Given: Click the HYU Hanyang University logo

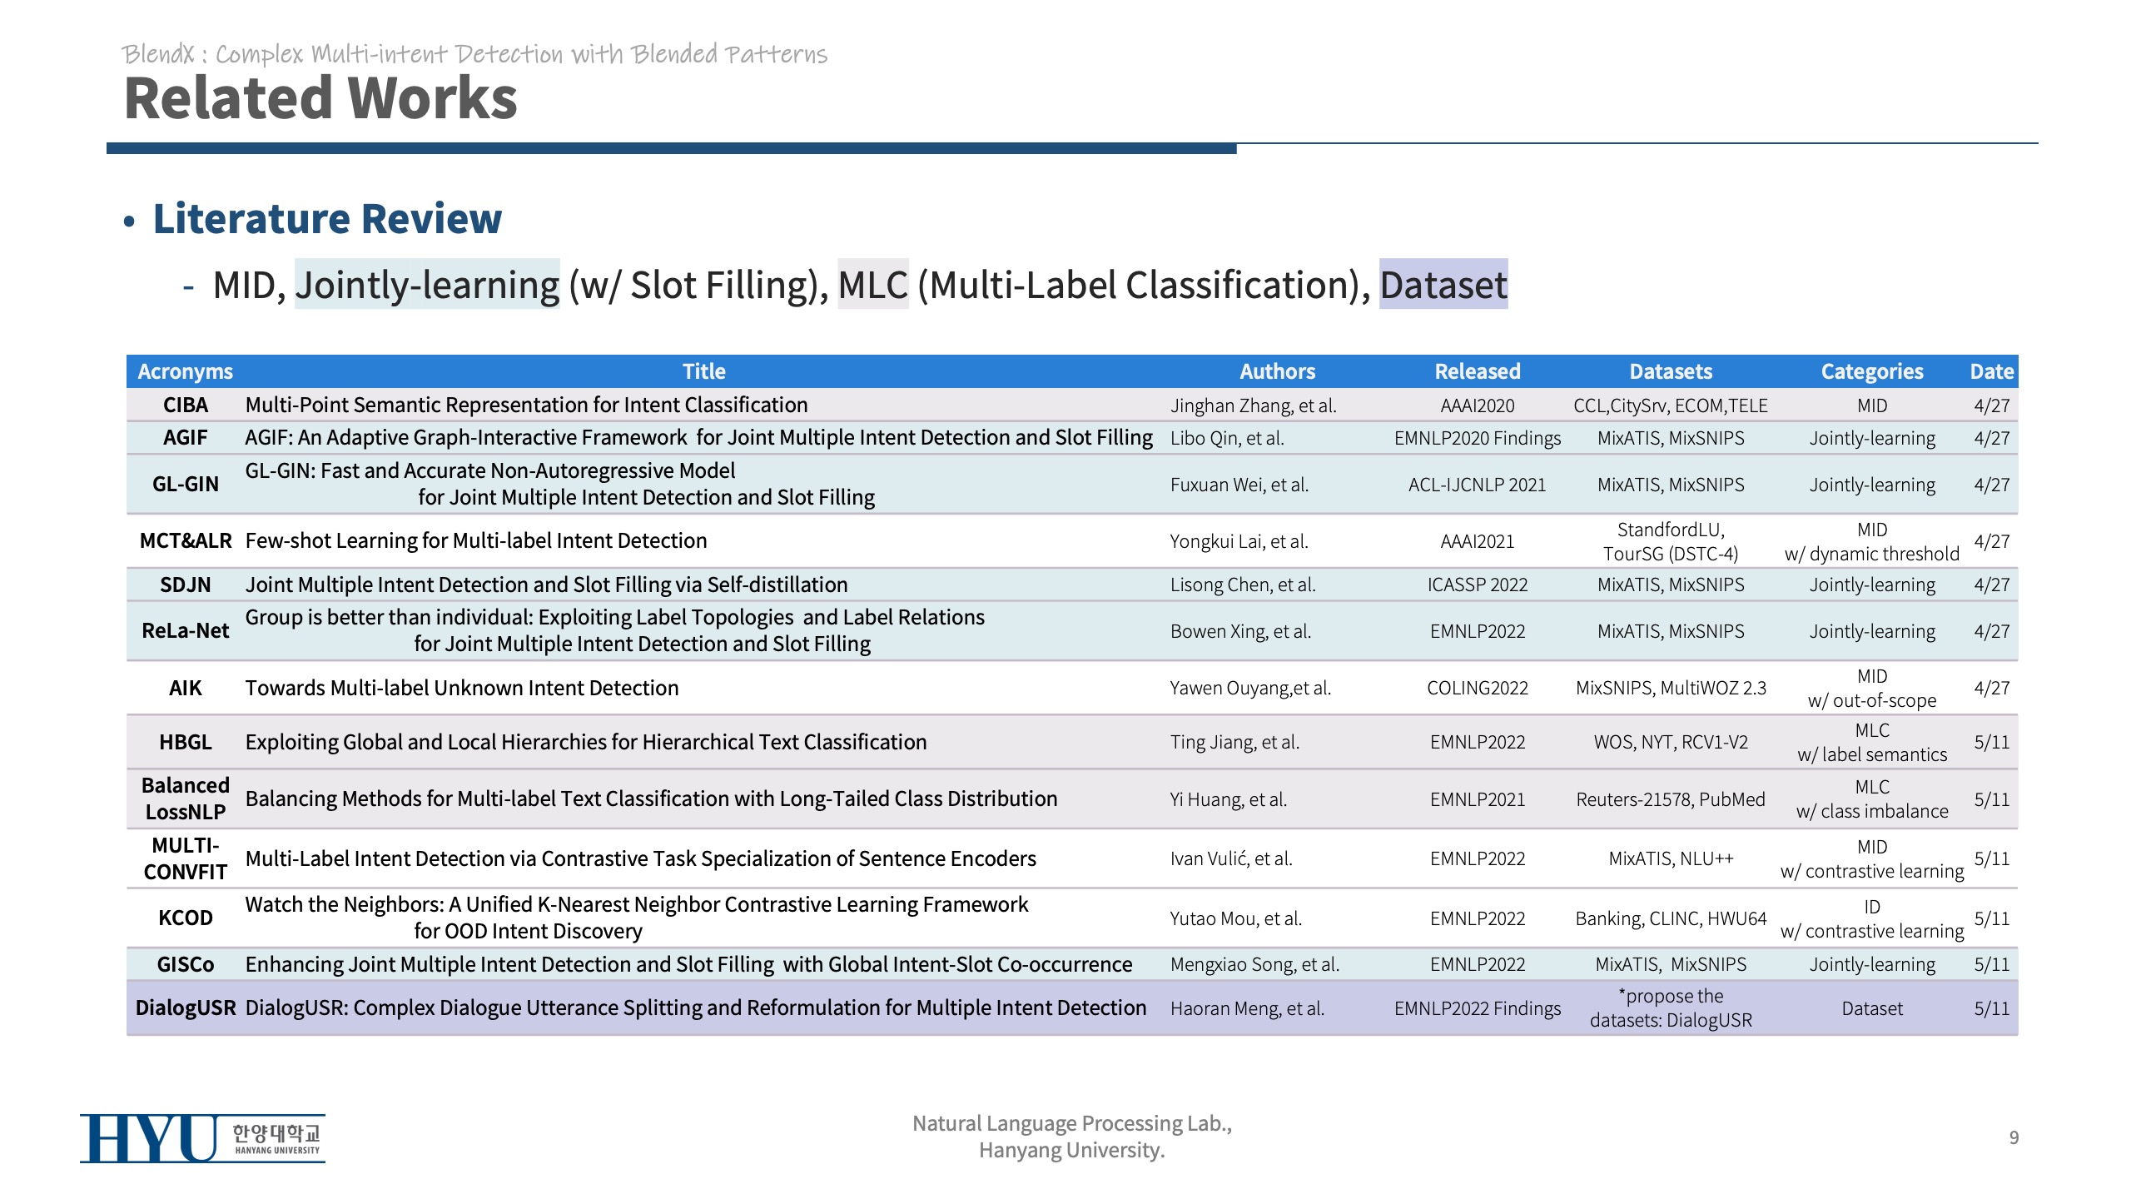Looking at the screenshot, I should tap(202, 1138).
